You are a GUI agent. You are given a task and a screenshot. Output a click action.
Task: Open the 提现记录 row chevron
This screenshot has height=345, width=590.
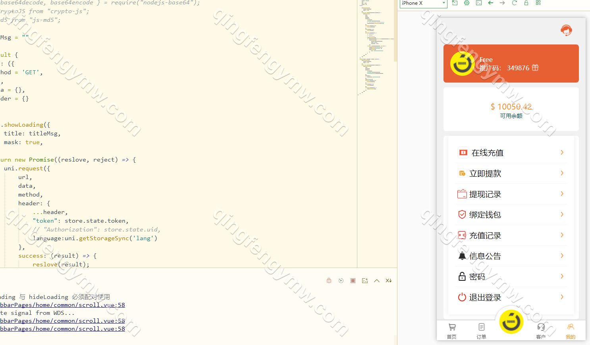pos(562,194)
